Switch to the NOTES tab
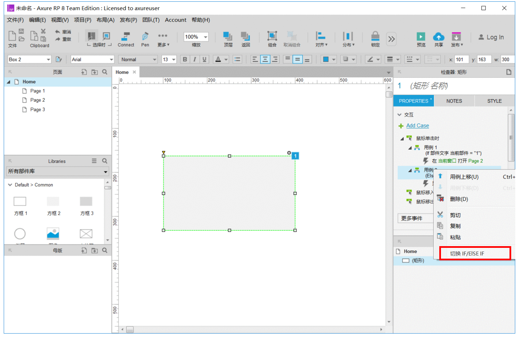The height and width of the screenshot is (339, 522). [454, 101]
